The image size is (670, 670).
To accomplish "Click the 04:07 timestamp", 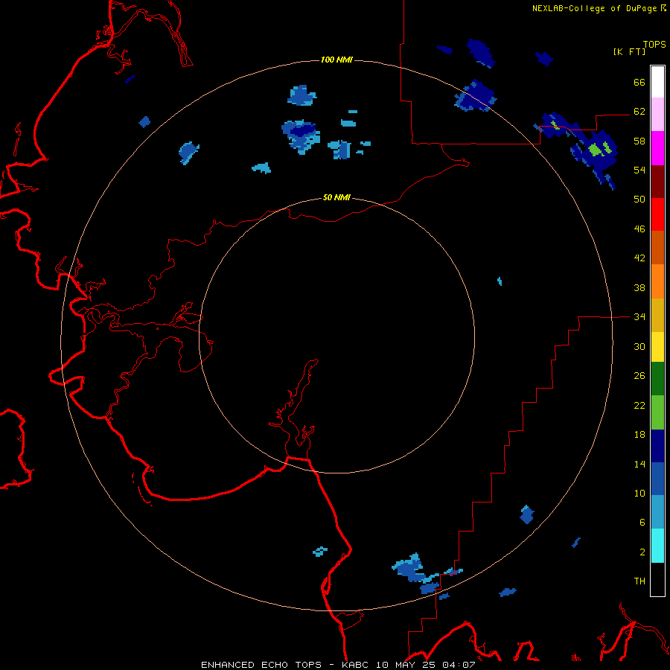I will click(x=459, y=665).
